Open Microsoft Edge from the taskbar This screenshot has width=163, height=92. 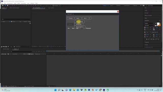click(x=70, y=90)
